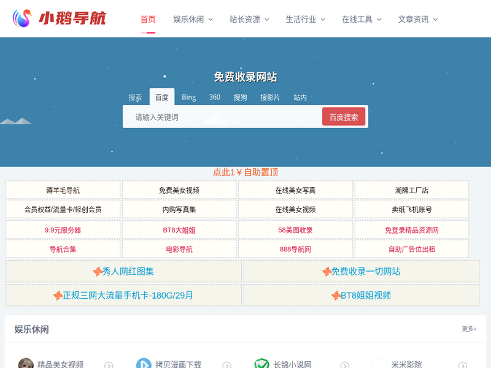Open the 免登录精品资源网 link
Viewport: 491px width, 368px height.
click(412, 231)
